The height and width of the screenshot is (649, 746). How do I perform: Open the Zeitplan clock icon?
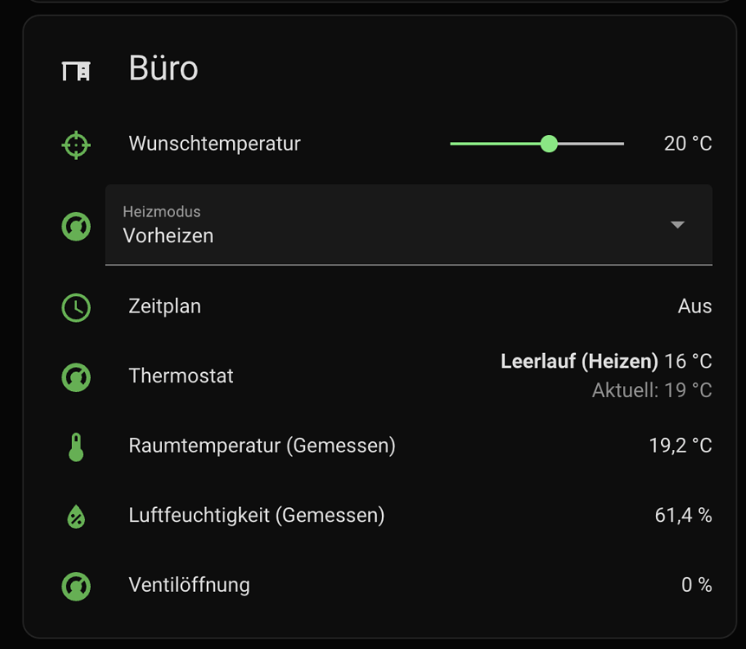point(75,306)
